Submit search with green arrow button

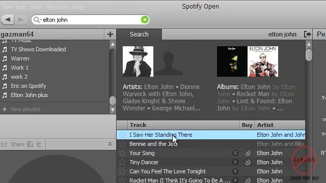coord(145,20)
